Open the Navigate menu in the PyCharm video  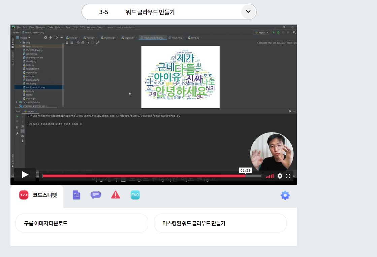pyautogui.click(x=41, y=27)
